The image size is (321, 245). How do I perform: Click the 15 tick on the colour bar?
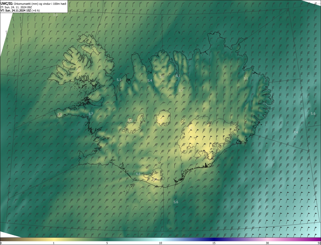214,243
